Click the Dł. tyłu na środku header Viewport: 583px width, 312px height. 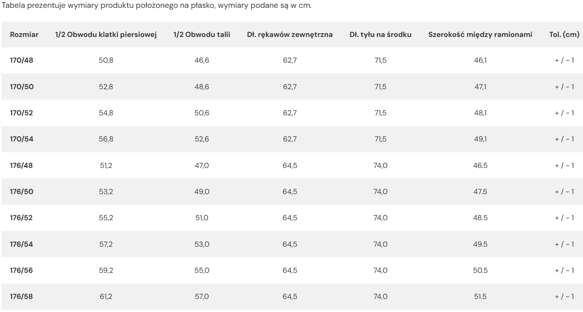[x=380, y=35]
